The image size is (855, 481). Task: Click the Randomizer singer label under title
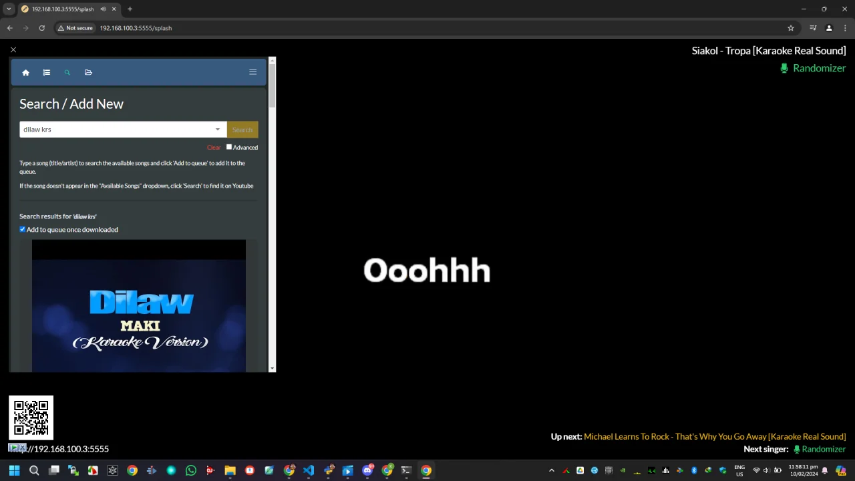coord(813,68)
